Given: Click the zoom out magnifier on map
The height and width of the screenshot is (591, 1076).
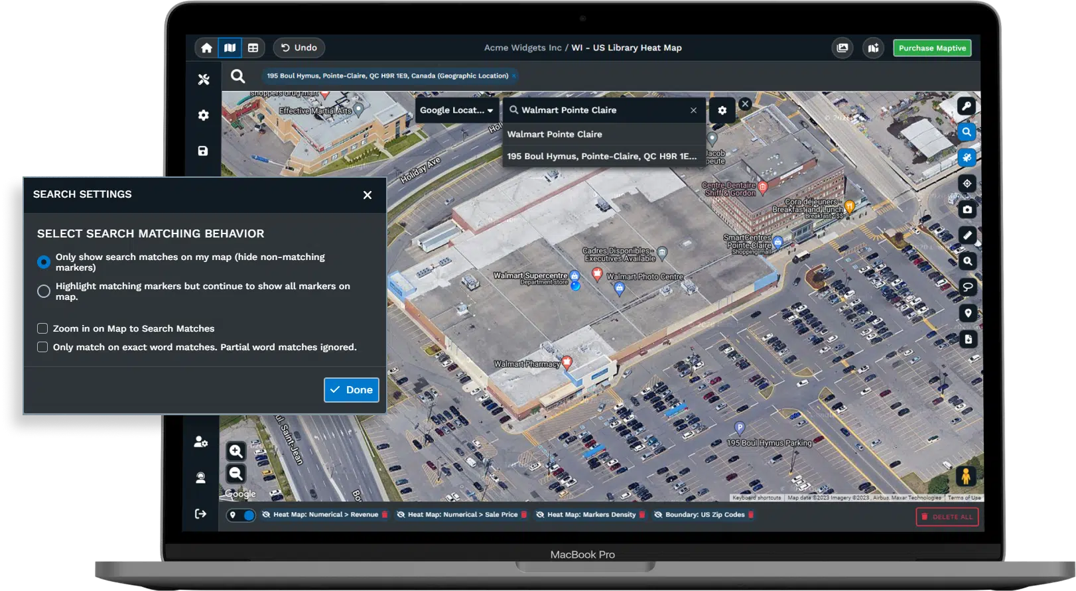Looking at the screenshot, I should [x=235, y=474].
